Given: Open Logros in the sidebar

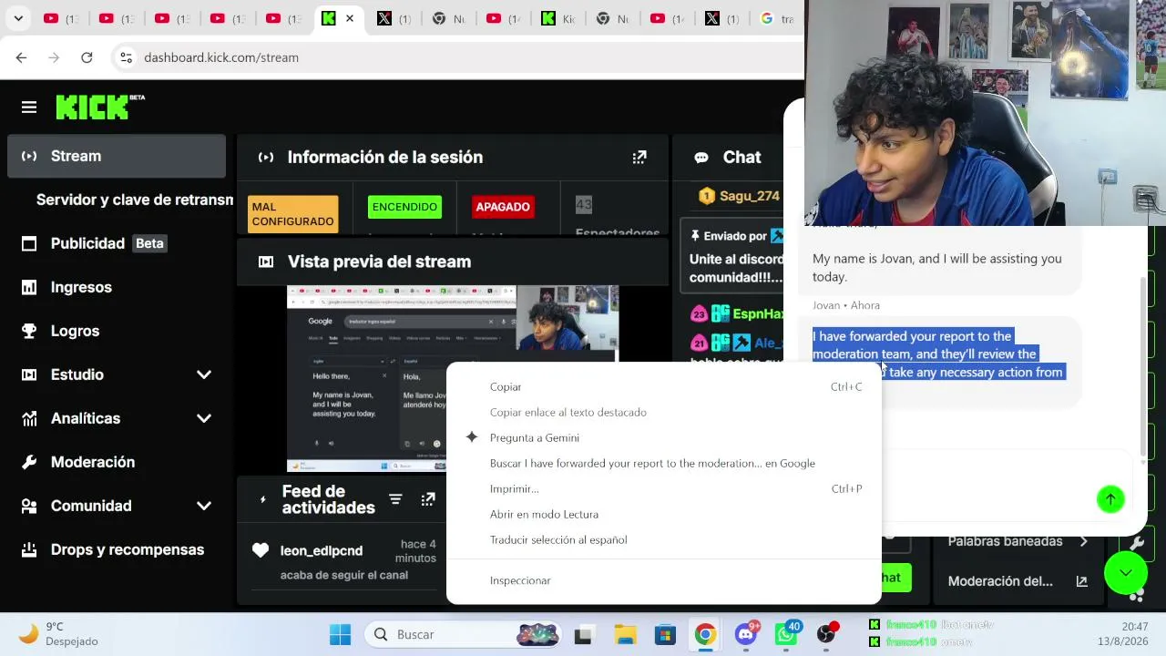Looking at the screenshot, I should click(117, 331).
